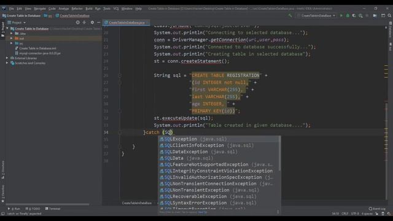The image size is (393, 221).
Task: Click the grayed Stop icon
Action: tap(367, 15)
